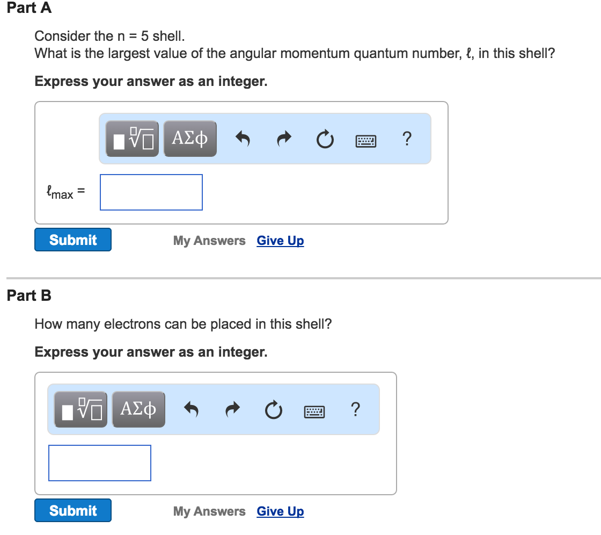Open Greek symbols menu in Part B
Image resolution: width=601 pixels, height=535 pixels.
(138, 410)
